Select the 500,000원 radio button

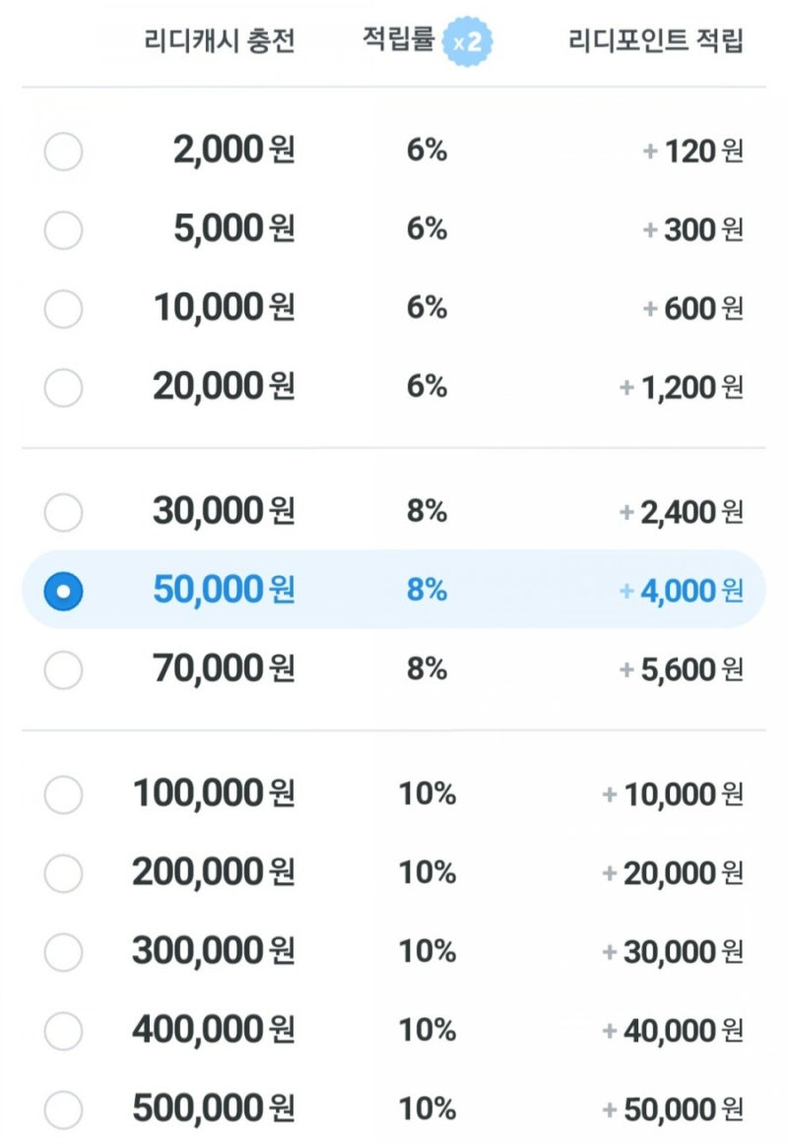point(64,1110)
